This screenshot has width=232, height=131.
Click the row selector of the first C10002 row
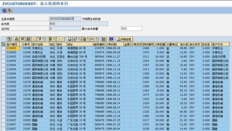click(x=4, y=48)
